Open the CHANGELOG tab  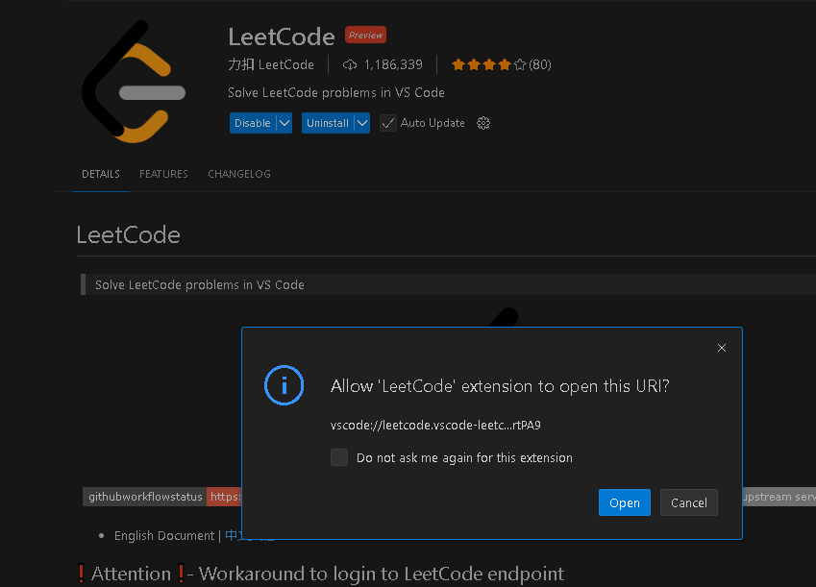tap(239, 174)
